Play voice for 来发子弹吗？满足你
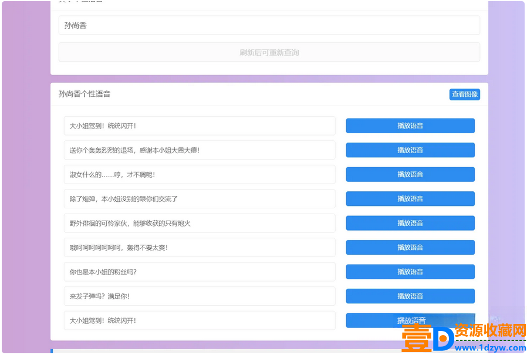 [x=410, y=296]
